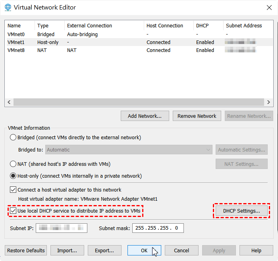Image resolution: width=278 pixels, height=261 pixels.
Task: Click the Bridged type cell of VMnet0
Action: pyautogui.click(x=46, y=35)
